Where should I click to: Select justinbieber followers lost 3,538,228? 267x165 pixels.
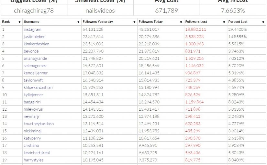[194, 37]
